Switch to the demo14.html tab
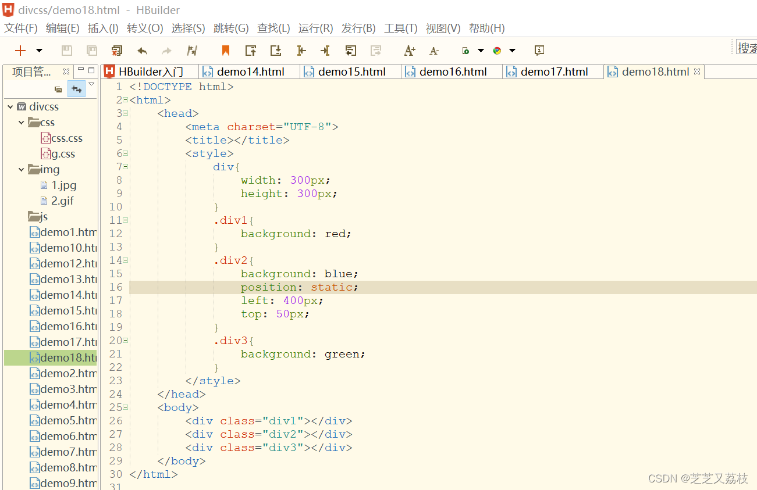This screenshot has width=757, height=490. [250, 71]
